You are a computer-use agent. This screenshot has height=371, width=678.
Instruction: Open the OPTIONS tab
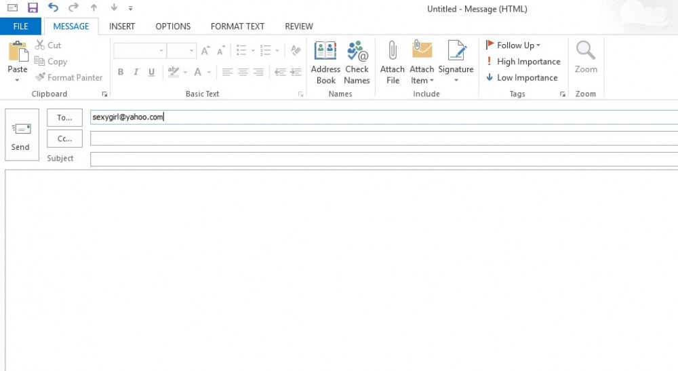coord(173,26)
